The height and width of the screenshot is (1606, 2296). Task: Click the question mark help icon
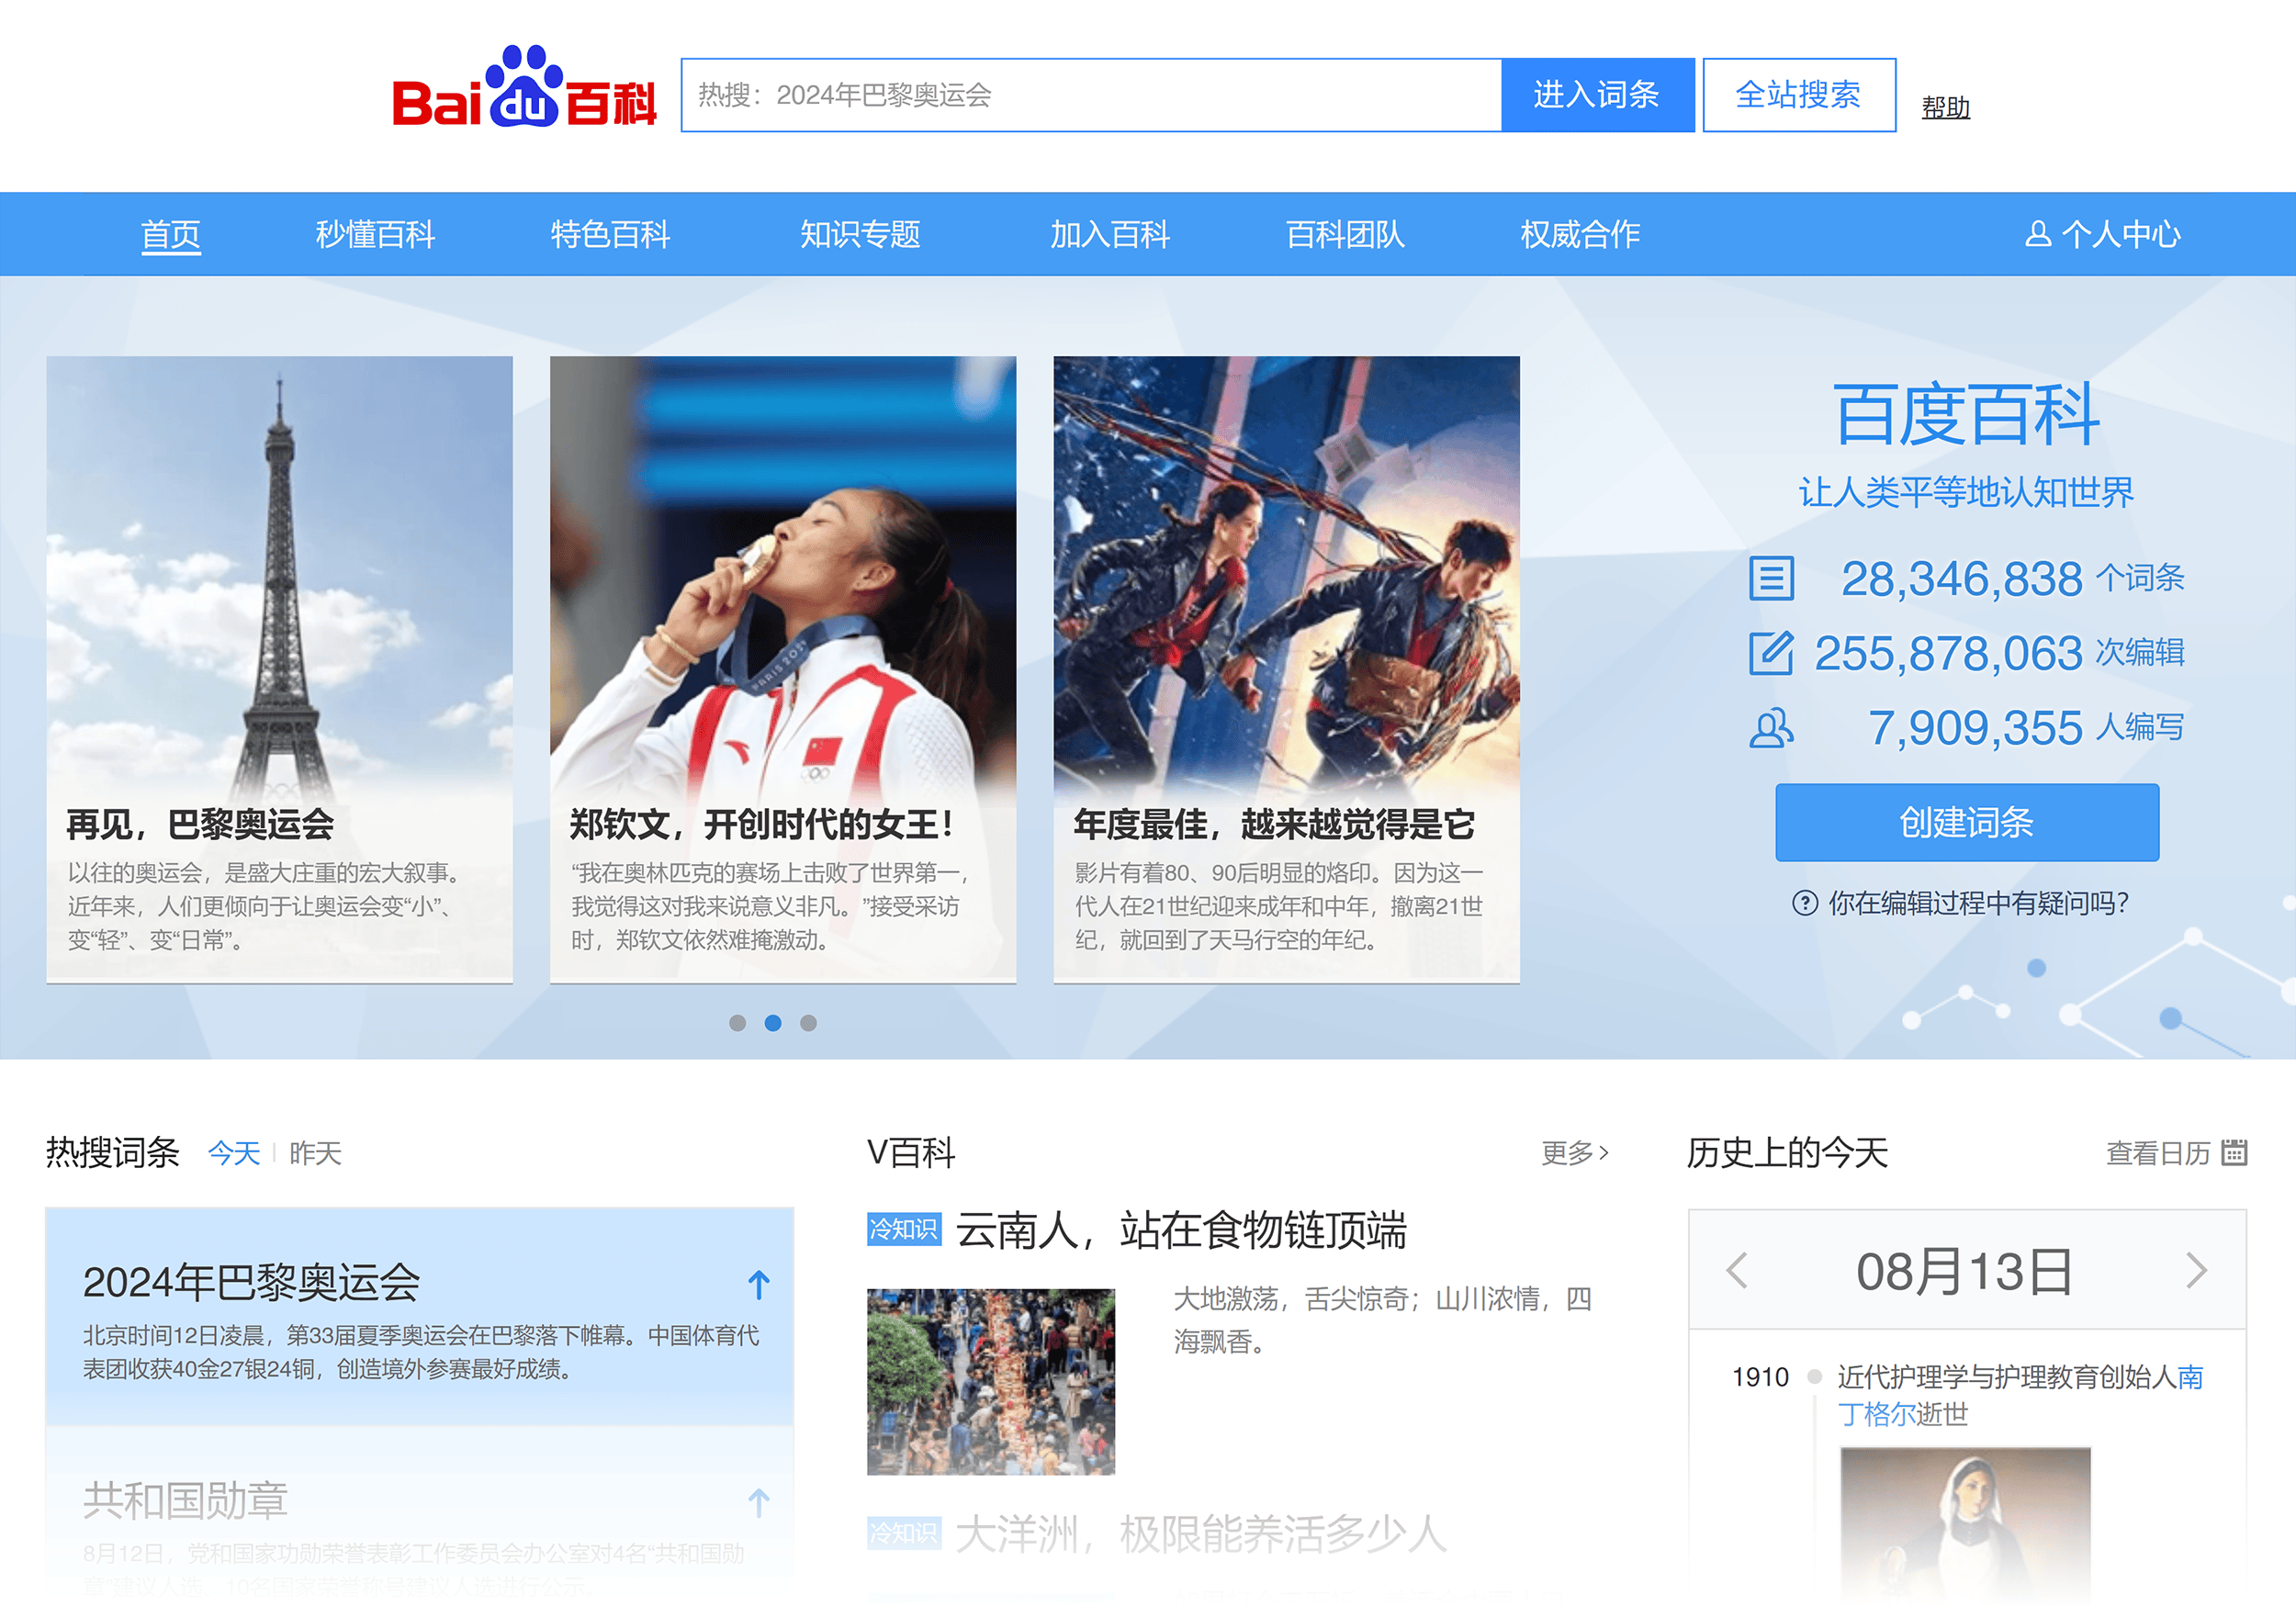(1804, 903)
